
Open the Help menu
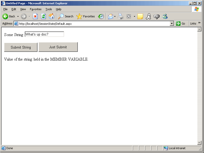tap(59, 9)
